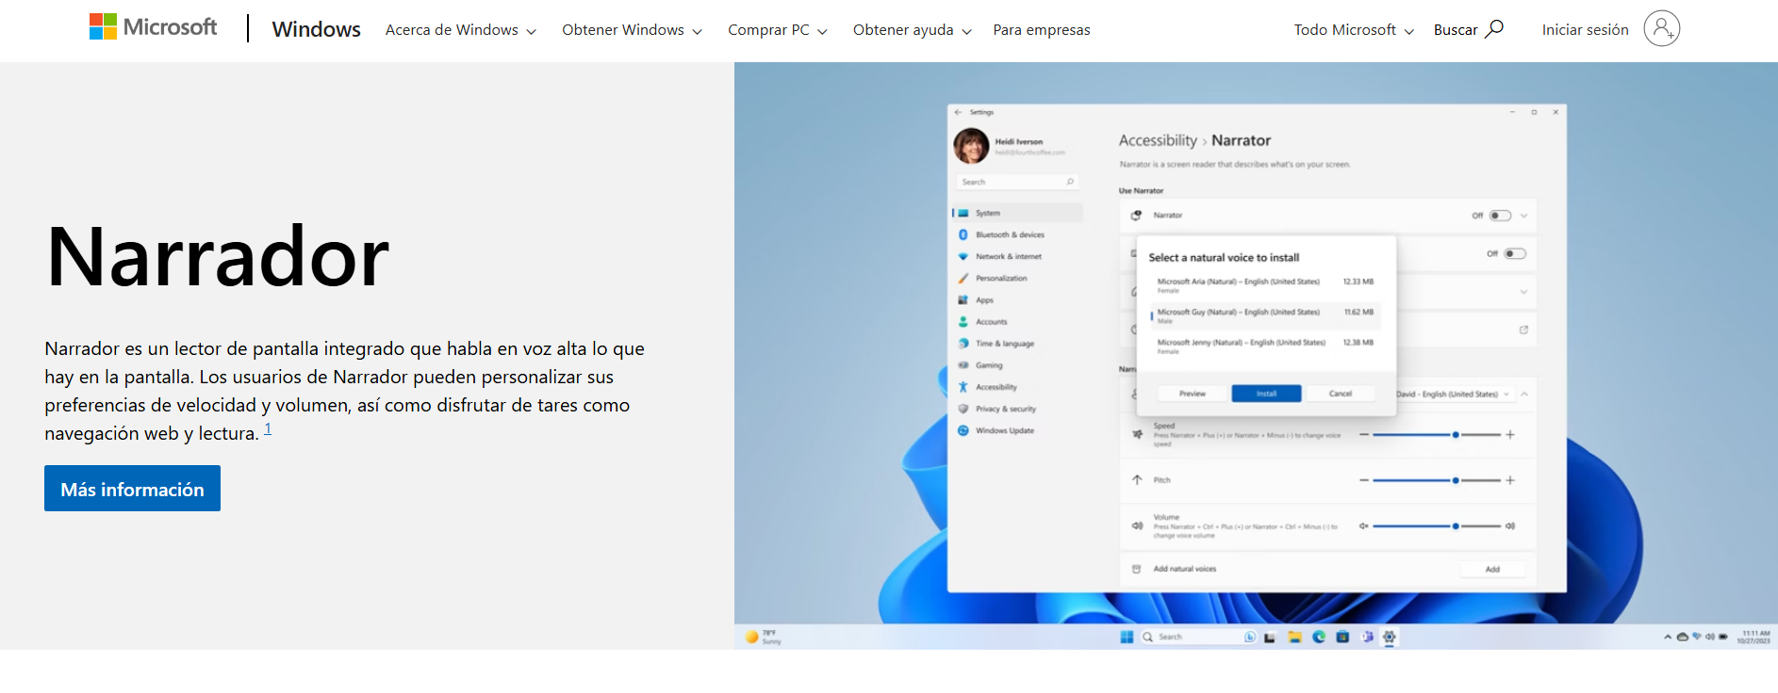Click the external-link icon in Settings row
Image resolution: width=1778 pixels, height=693 pixels.
tap(1523, 330)
